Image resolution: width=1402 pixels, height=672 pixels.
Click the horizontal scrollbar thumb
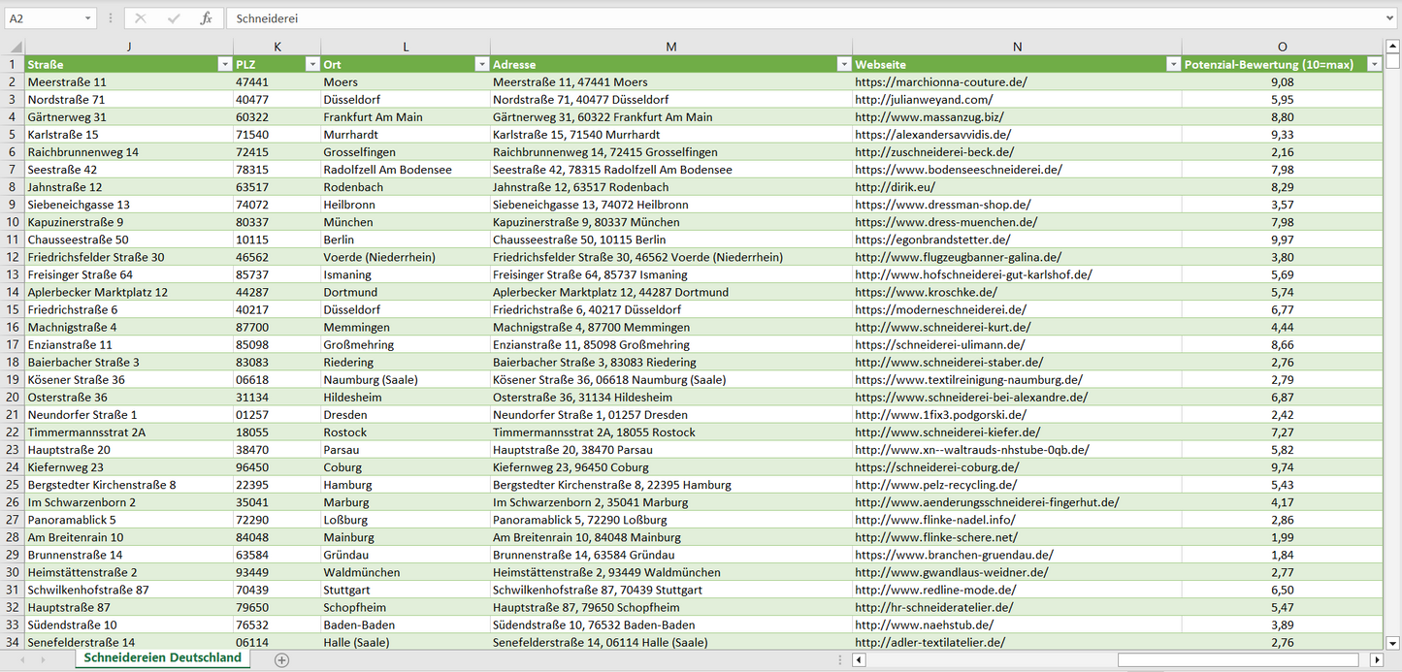point(1237,659)
